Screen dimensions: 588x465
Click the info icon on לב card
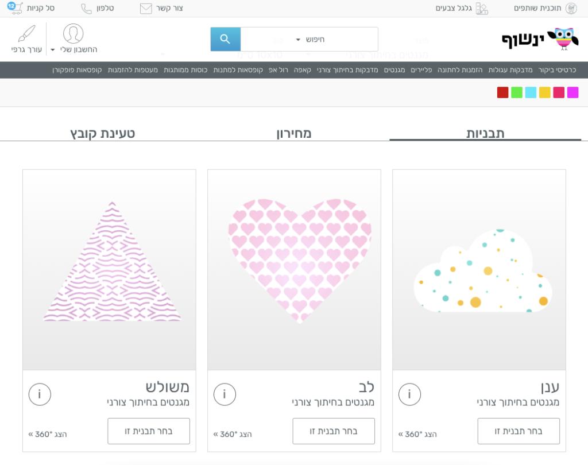(x=225, y=394)
